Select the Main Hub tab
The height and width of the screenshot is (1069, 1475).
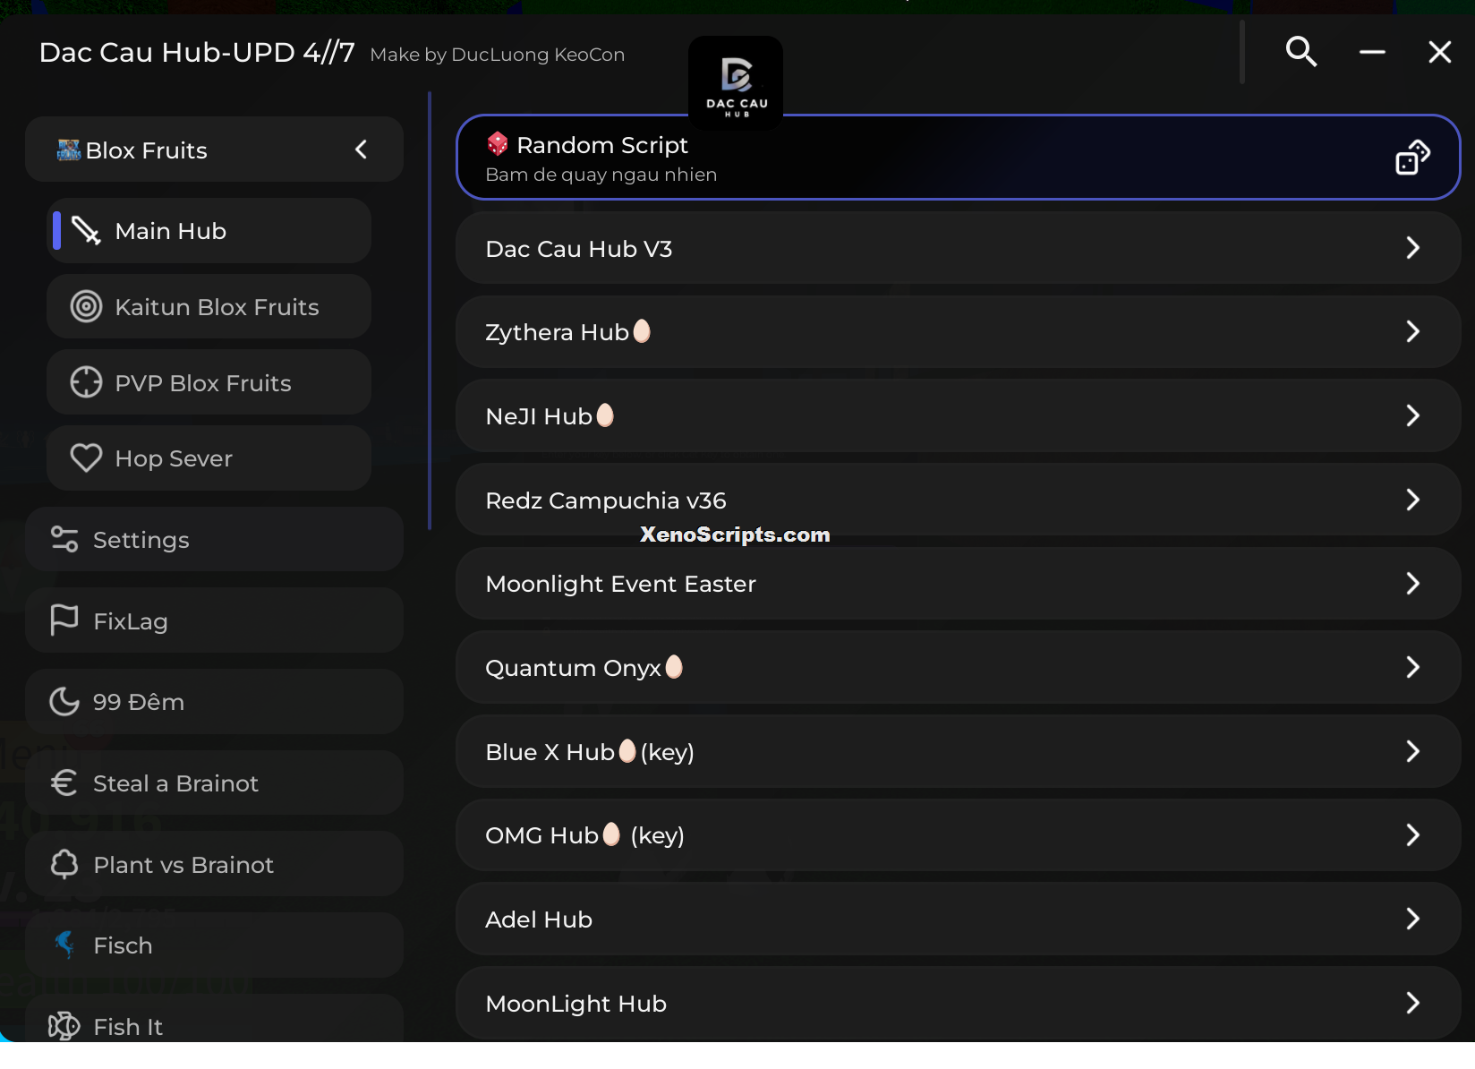tap(209, 231)
